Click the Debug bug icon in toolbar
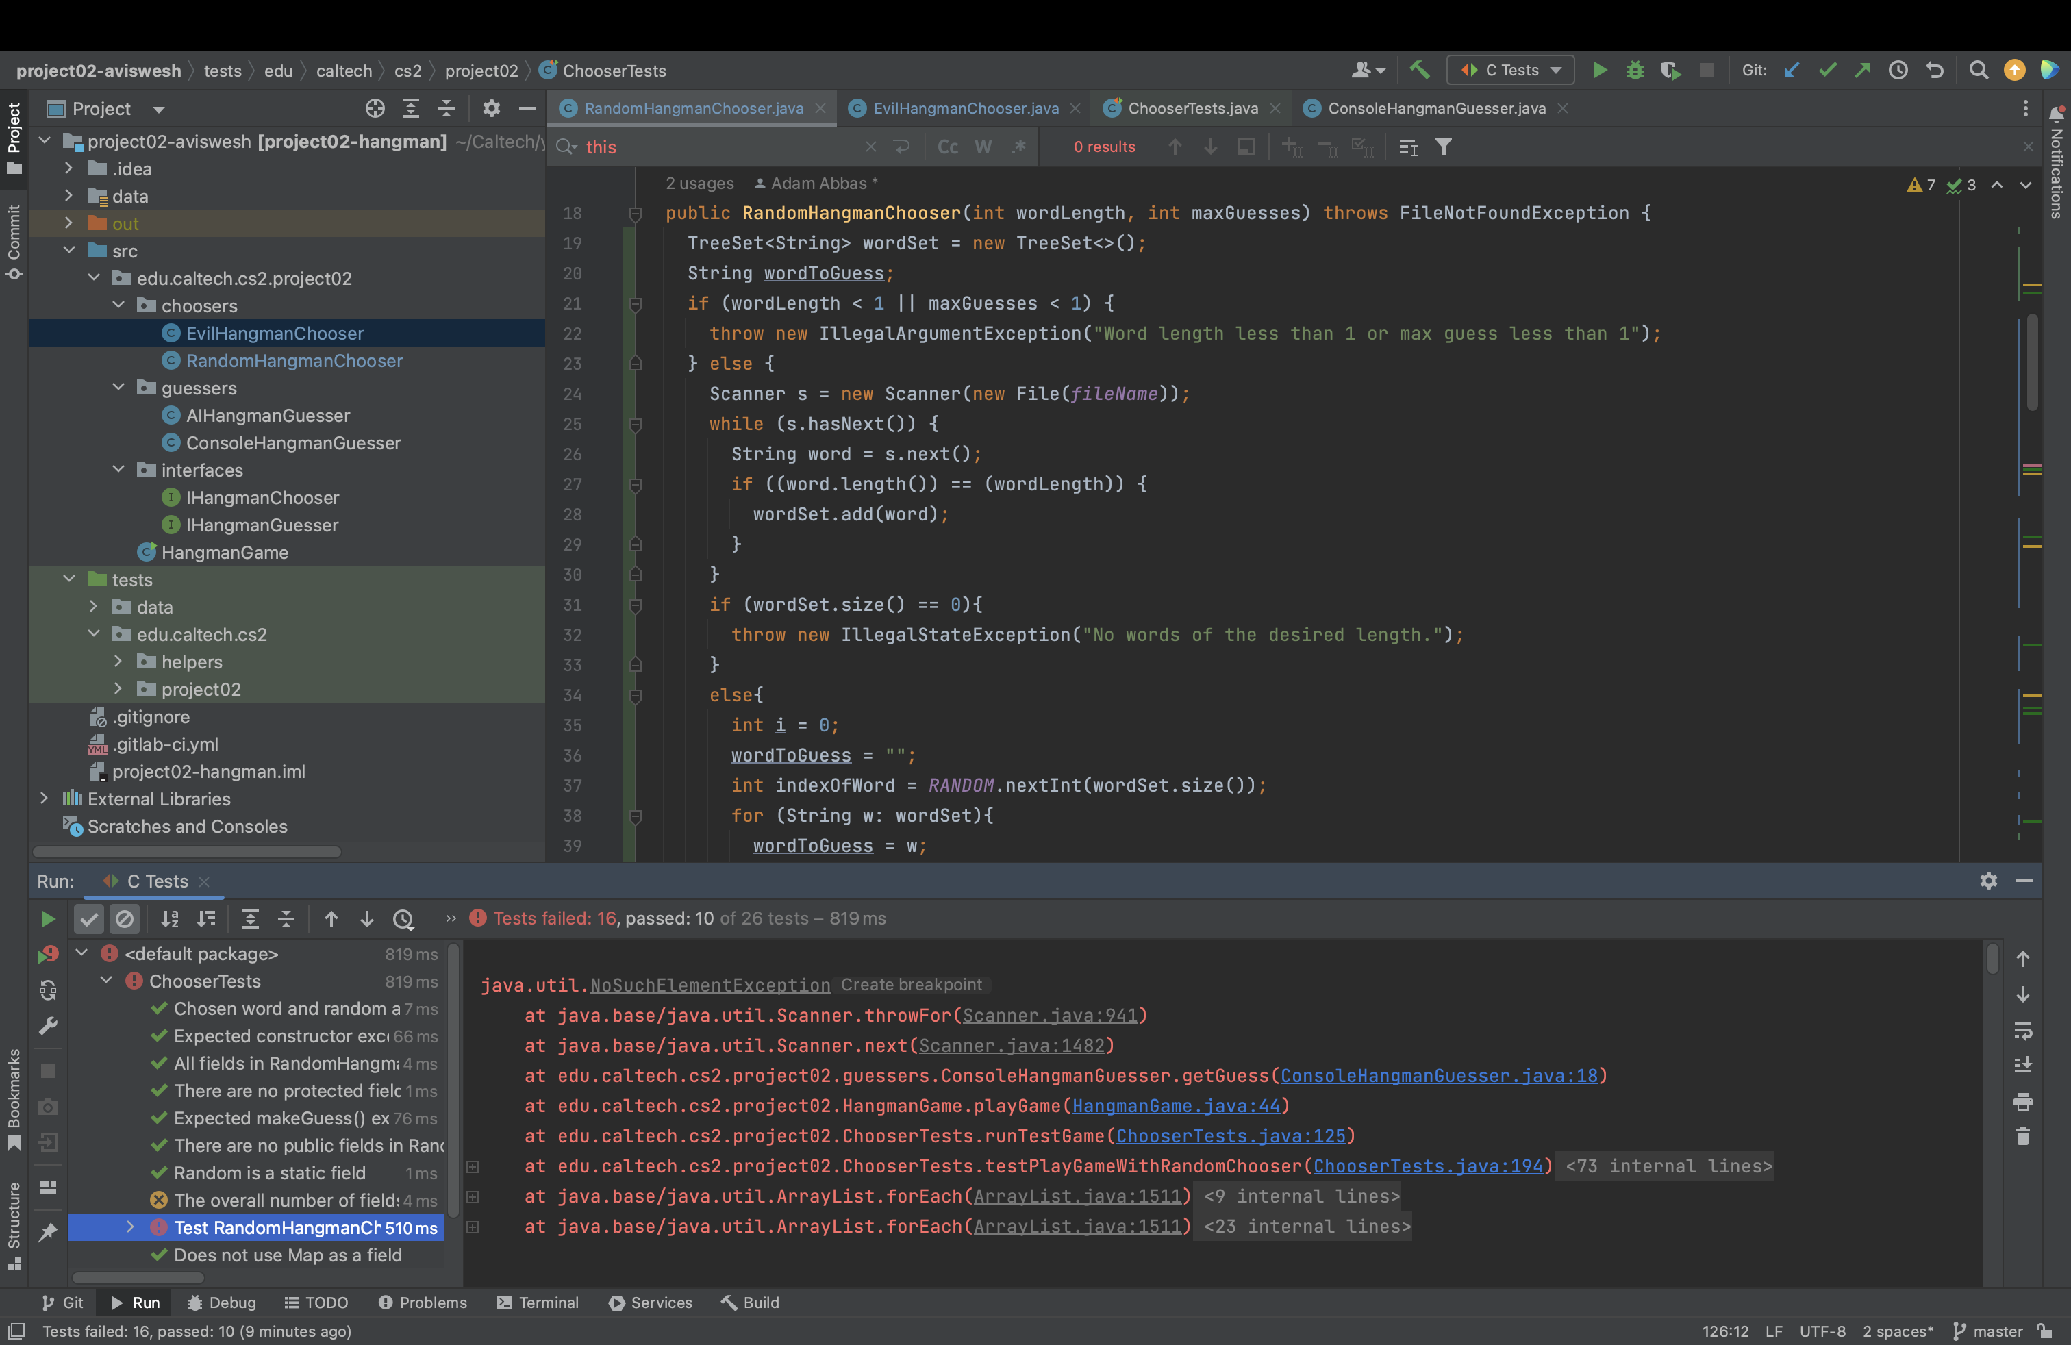This screenshot has height=1345, width=2071. (1634, 71)
